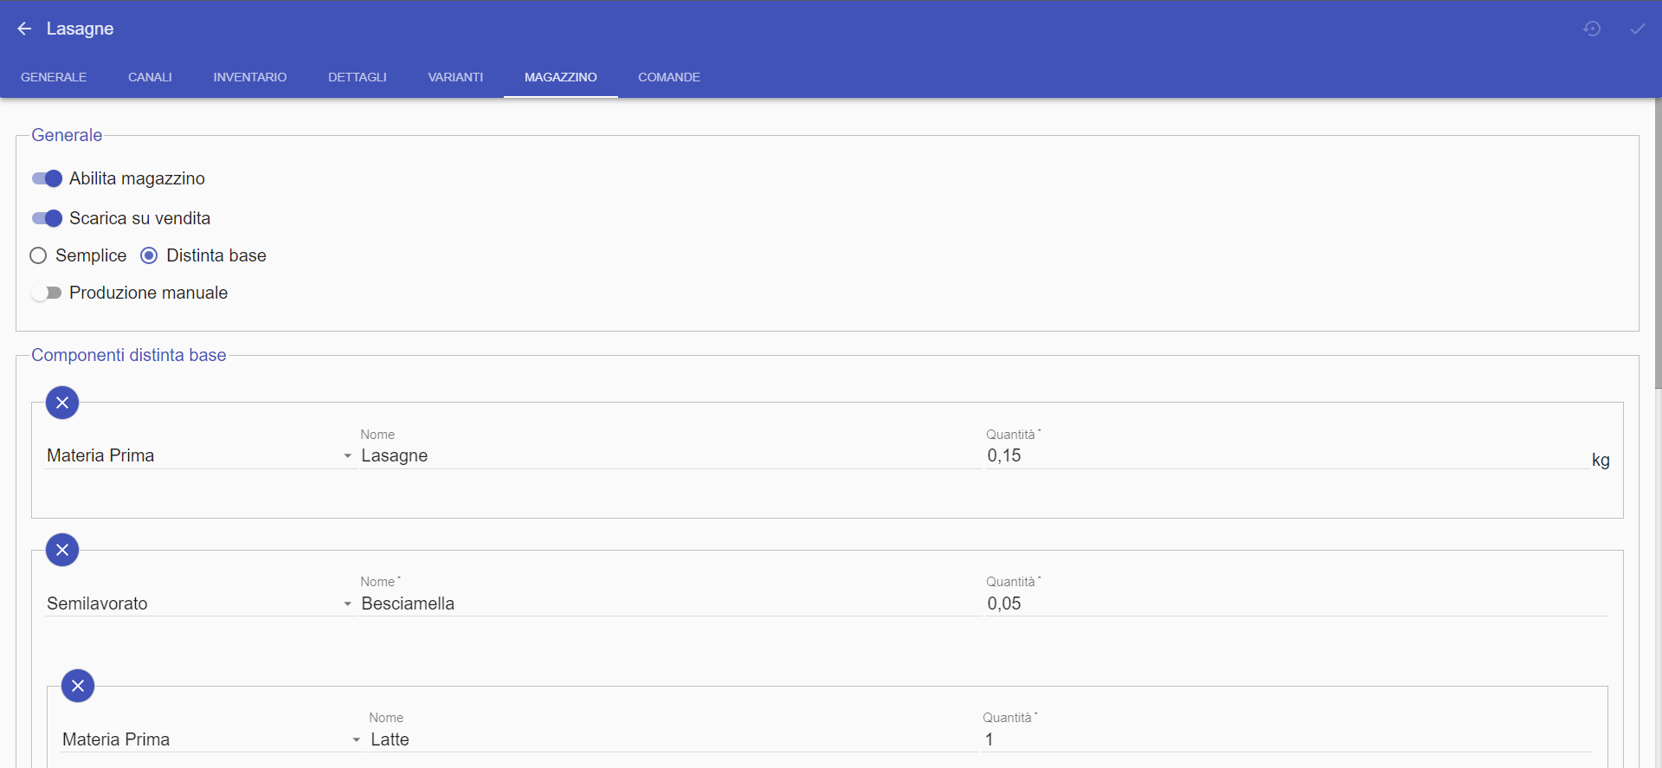Open the DETTAGLI tab
1662x768 pixels.
358,77
